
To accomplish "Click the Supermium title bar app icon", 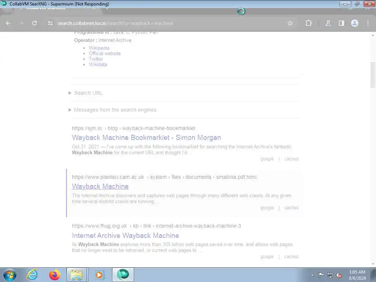I will coord(4,4).
